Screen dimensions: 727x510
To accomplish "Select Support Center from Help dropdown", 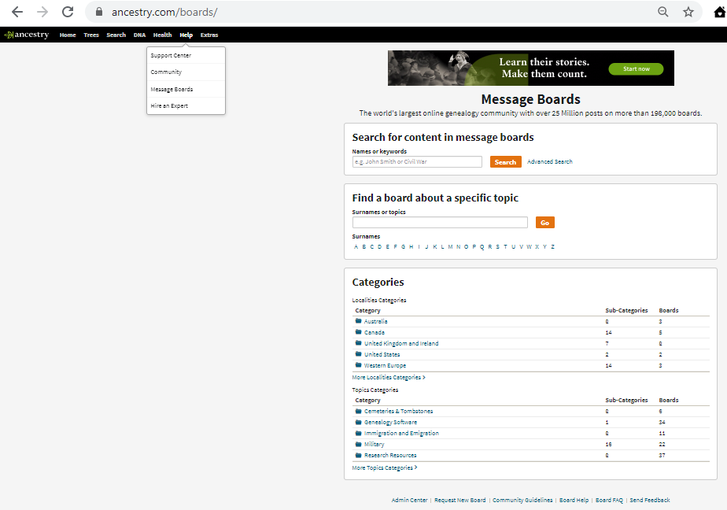I will (x=186, y=55).
